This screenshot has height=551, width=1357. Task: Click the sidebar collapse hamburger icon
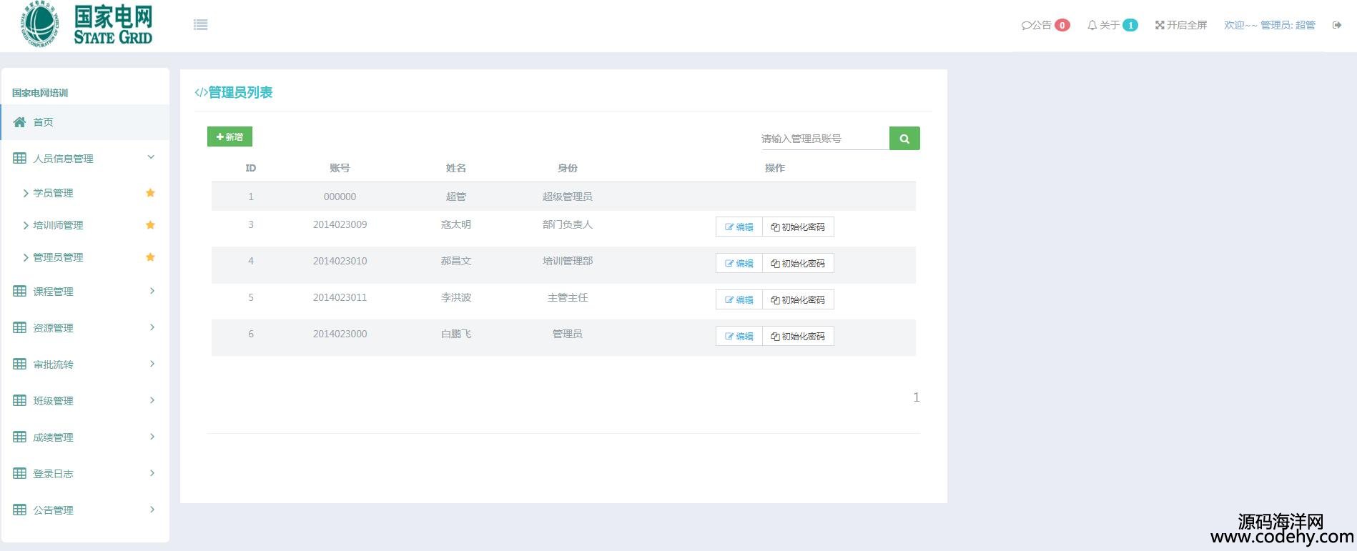click(200, 25)
